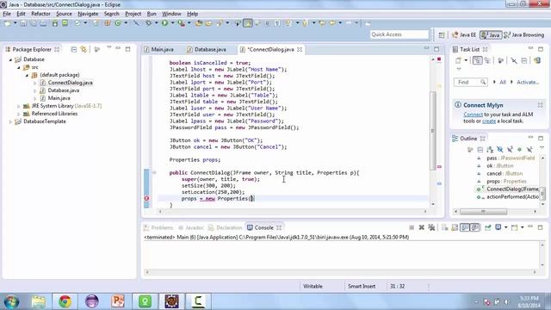Collapse All in Package Explorer toolbar
551x310 pixels.
(74, 50)
